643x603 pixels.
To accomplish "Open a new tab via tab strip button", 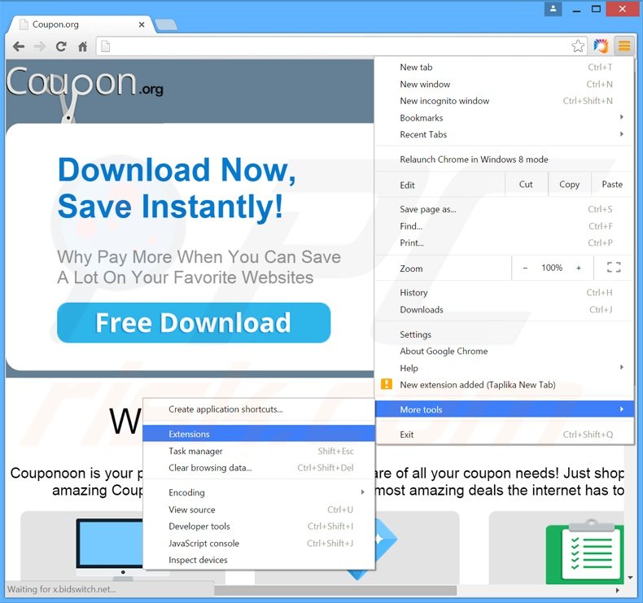I will (166, 25).
